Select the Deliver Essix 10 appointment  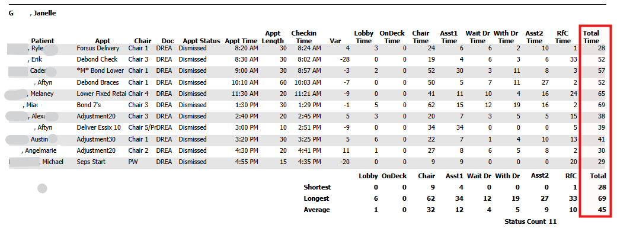coord(99,128)
